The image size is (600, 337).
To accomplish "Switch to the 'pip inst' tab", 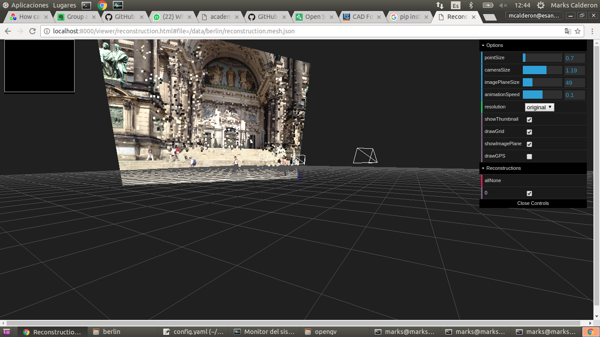I will (410, 17).
